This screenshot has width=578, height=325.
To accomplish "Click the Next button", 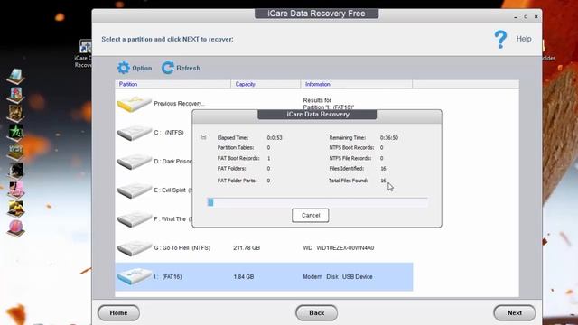I will [514, 313].
